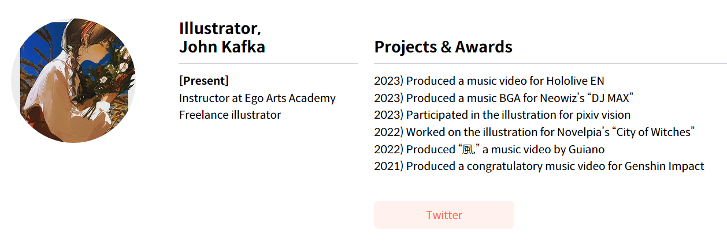
Task: Select the pixiv vision illustration entry
Action: click(x=502, y=115)
